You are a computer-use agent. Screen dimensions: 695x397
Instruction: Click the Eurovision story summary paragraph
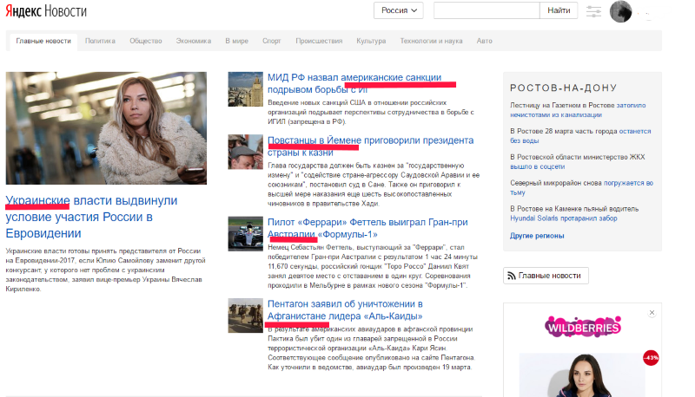tap(105, 270)
